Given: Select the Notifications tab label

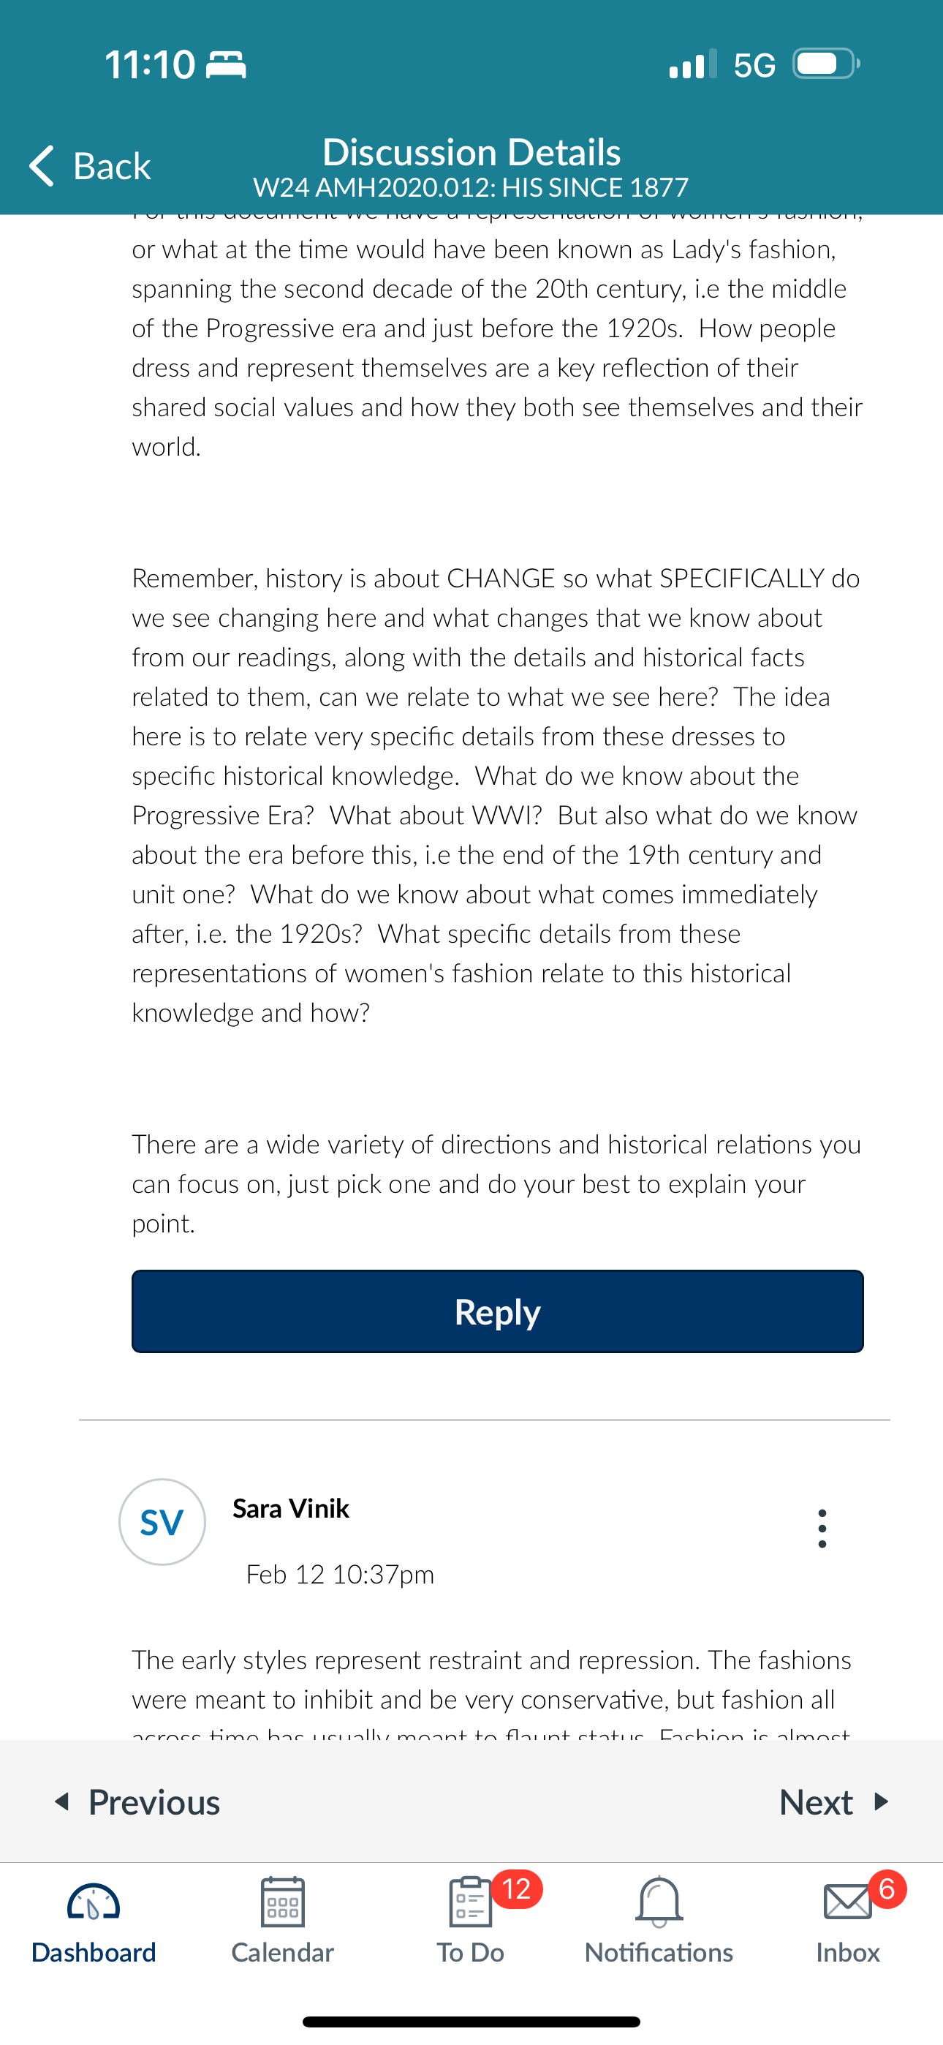Looking at the screenshot, I should (x=659, y=1952).
